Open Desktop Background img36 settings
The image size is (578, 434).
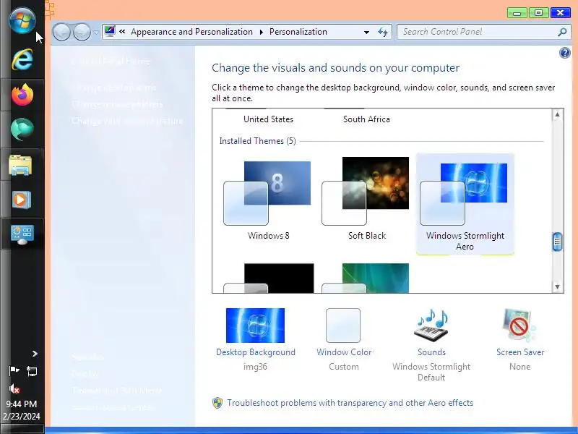(x=255, y=325)
